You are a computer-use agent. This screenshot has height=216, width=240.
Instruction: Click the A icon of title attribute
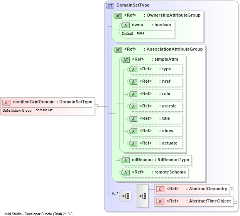pyautogui.click(x=133, y=119)
